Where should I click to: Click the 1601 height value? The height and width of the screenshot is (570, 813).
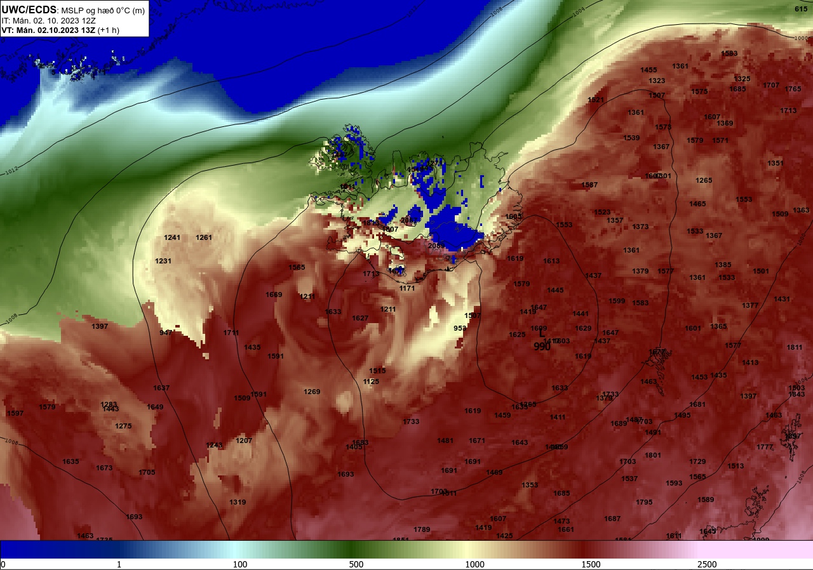pos(693,328)
